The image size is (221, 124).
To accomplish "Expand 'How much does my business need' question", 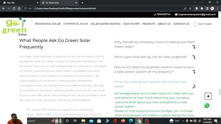I will pyautogui.click(x=154, y=69).
